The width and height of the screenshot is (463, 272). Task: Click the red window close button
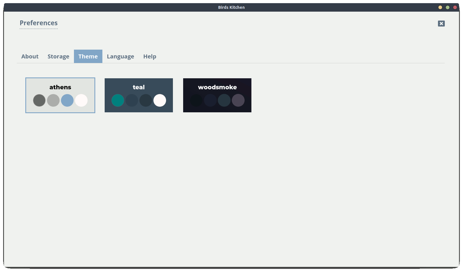[x=455, y=7]
